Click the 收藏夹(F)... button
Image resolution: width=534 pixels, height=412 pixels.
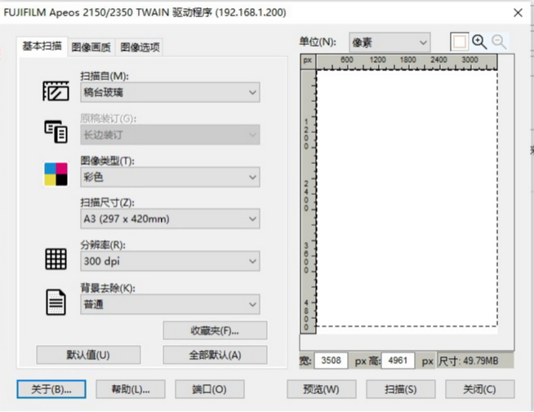point(215,330)
